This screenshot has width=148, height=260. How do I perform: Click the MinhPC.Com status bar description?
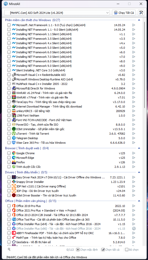pos(47,257)
